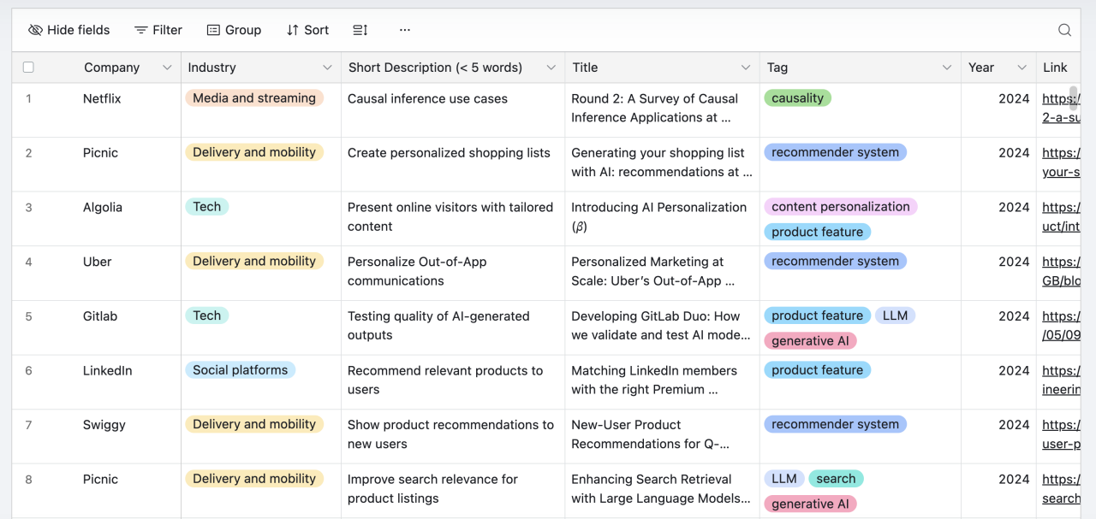Open the link in the Netflix row

1061,108
